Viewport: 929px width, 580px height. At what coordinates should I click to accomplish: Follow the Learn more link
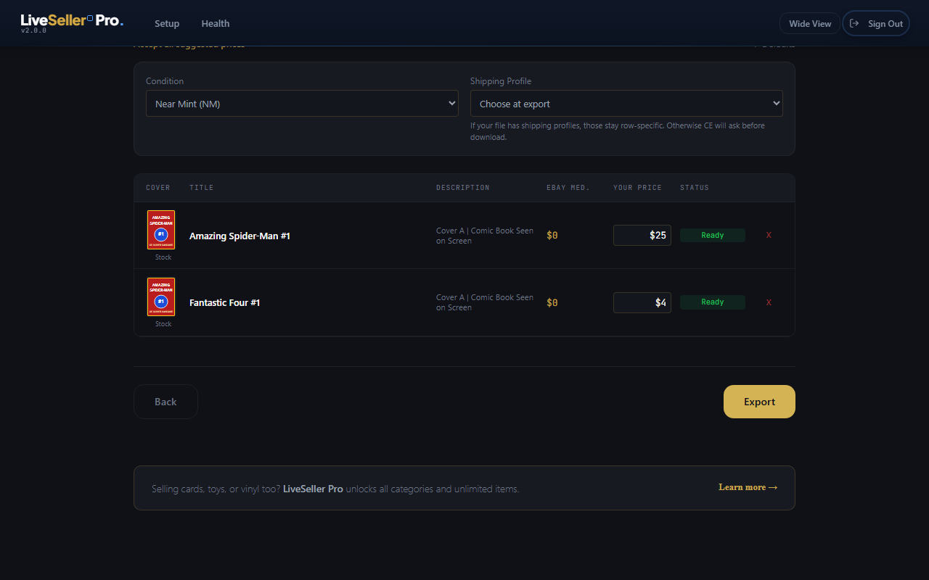[748, 487]
